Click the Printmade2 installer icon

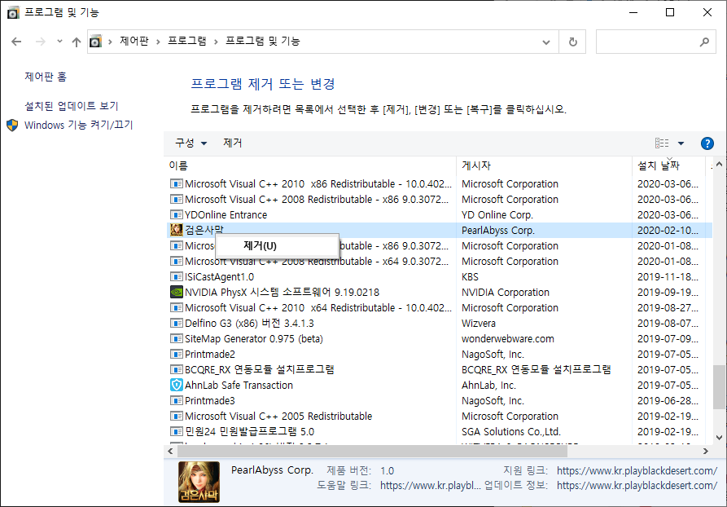point(176,355)
